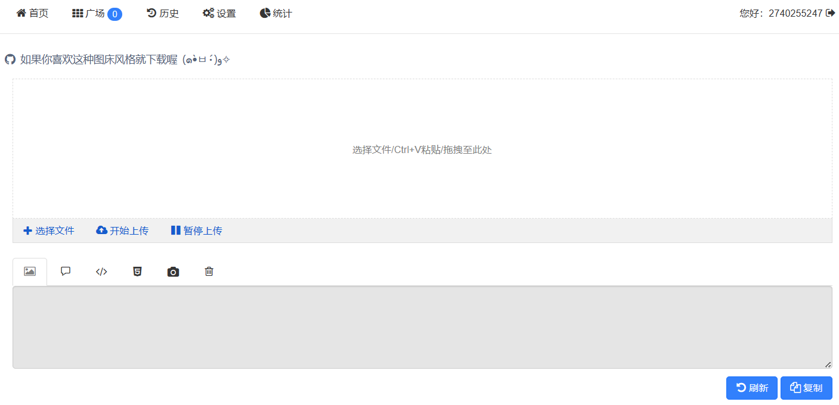Select the code brackets format tab
839x405 pixels.
coord(101,272)
